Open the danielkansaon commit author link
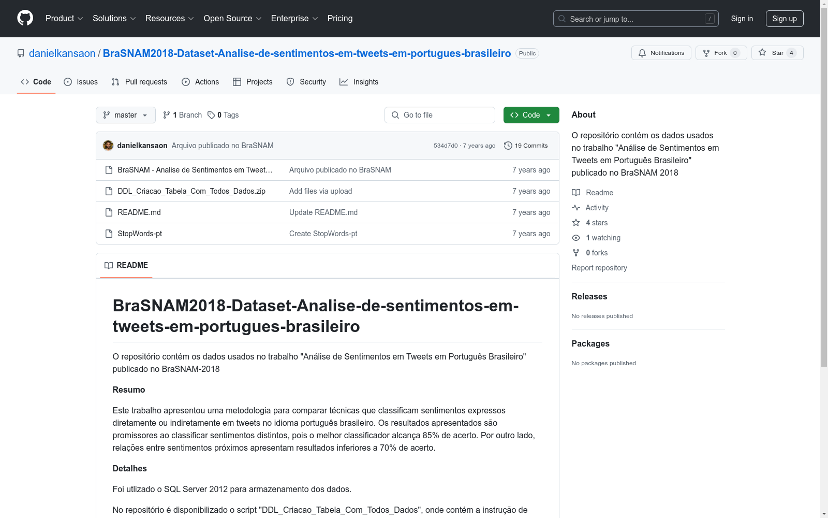Image resolution: width=828 pixels, height=518 pixels. pos(142,146)
